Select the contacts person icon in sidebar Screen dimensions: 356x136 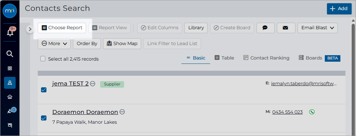(10, 83)
